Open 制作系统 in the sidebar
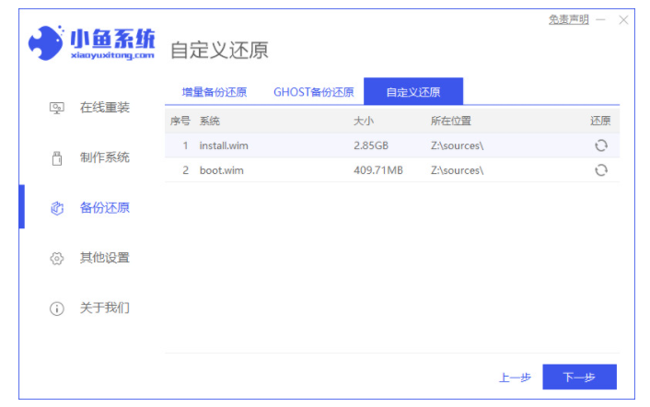Screen dimensions: 650x407 [105, 157]
